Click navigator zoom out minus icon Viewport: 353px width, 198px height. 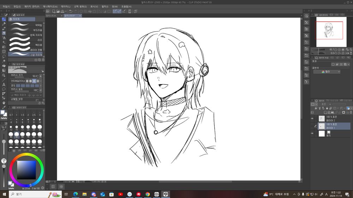click(336, 50)
